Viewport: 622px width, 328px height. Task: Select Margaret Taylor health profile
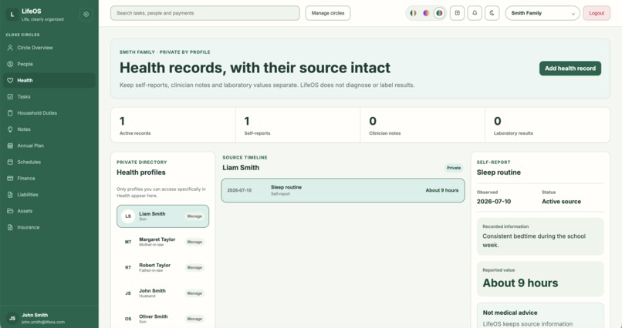pos(163,242)
